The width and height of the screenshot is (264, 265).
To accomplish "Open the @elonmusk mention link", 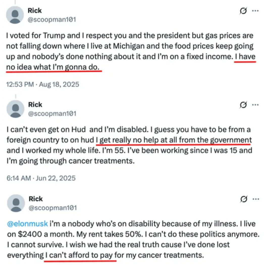I will [x=27, y=224].
